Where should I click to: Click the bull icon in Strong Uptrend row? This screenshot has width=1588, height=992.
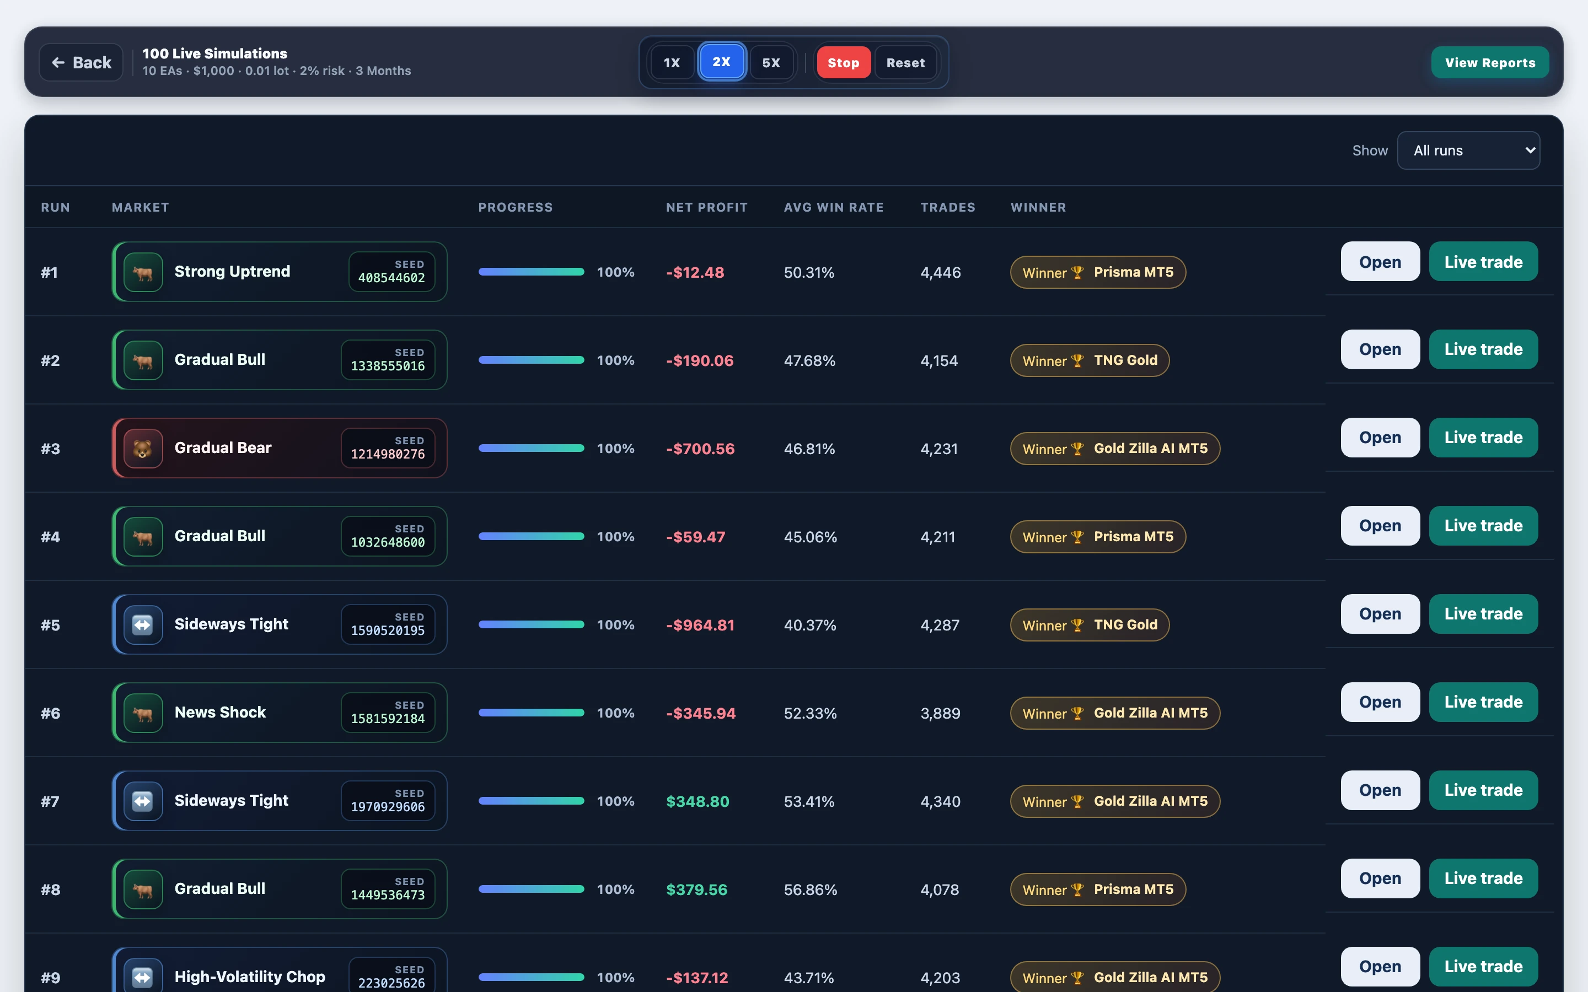143,272
